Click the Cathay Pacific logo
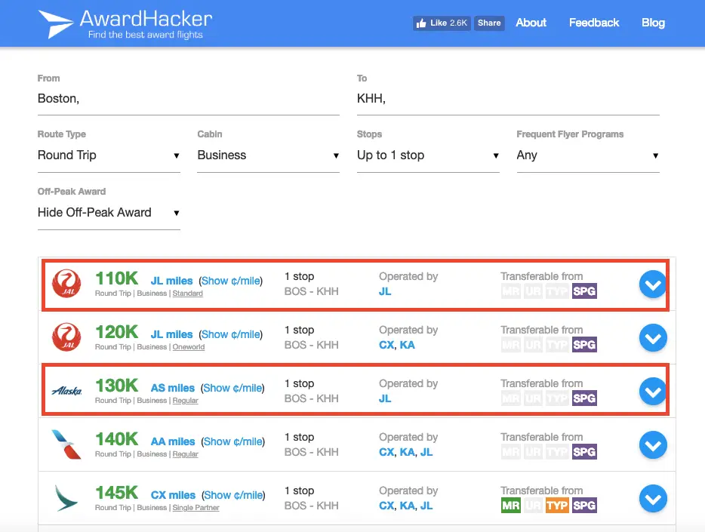705x532 pixels. click(66, 498)
